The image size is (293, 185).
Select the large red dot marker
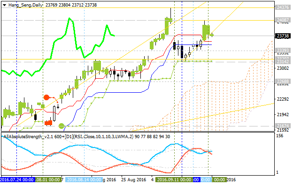pyautogui.click(x=46, y=97)
